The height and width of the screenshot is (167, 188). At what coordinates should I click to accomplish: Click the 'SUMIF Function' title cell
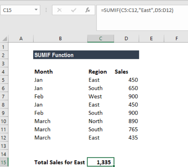point(86,55)
